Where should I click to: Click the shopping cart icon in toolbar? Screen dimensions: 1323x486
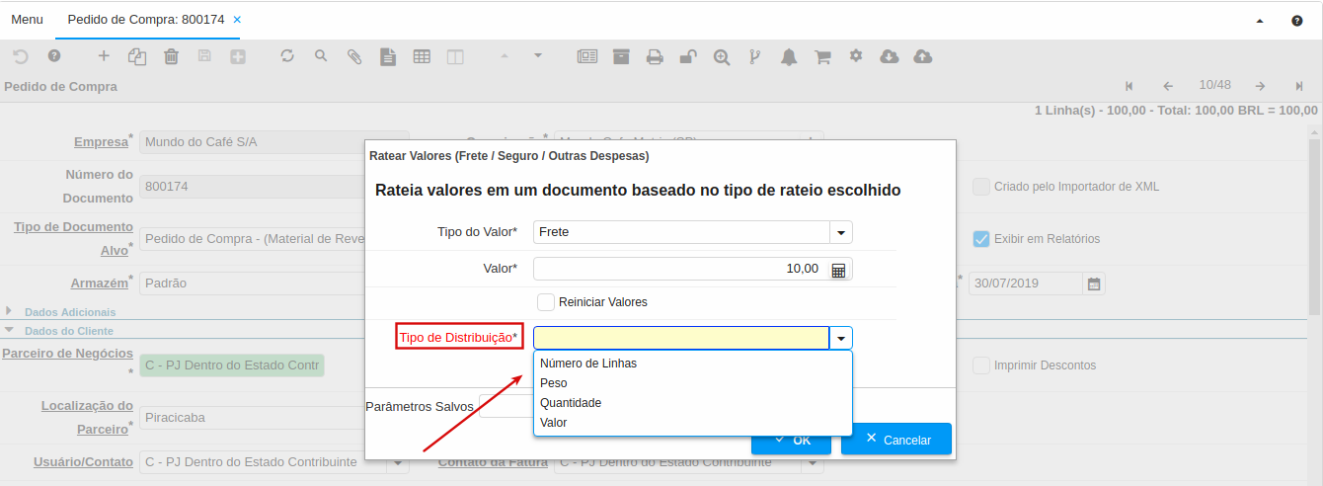pos(821,57)
